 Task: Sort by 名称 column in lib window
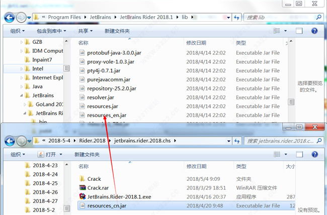tap(83, 43)
